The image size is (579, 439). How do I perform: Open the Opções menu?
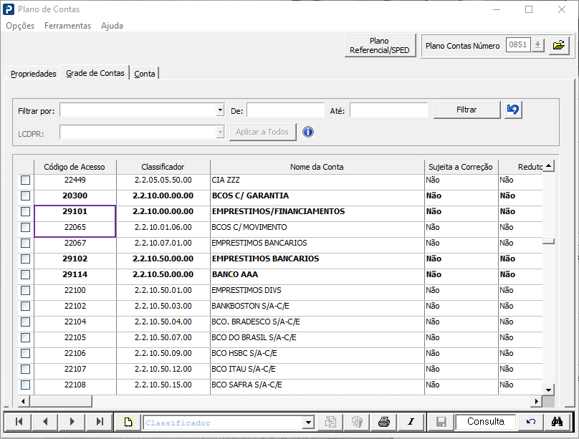20,26
